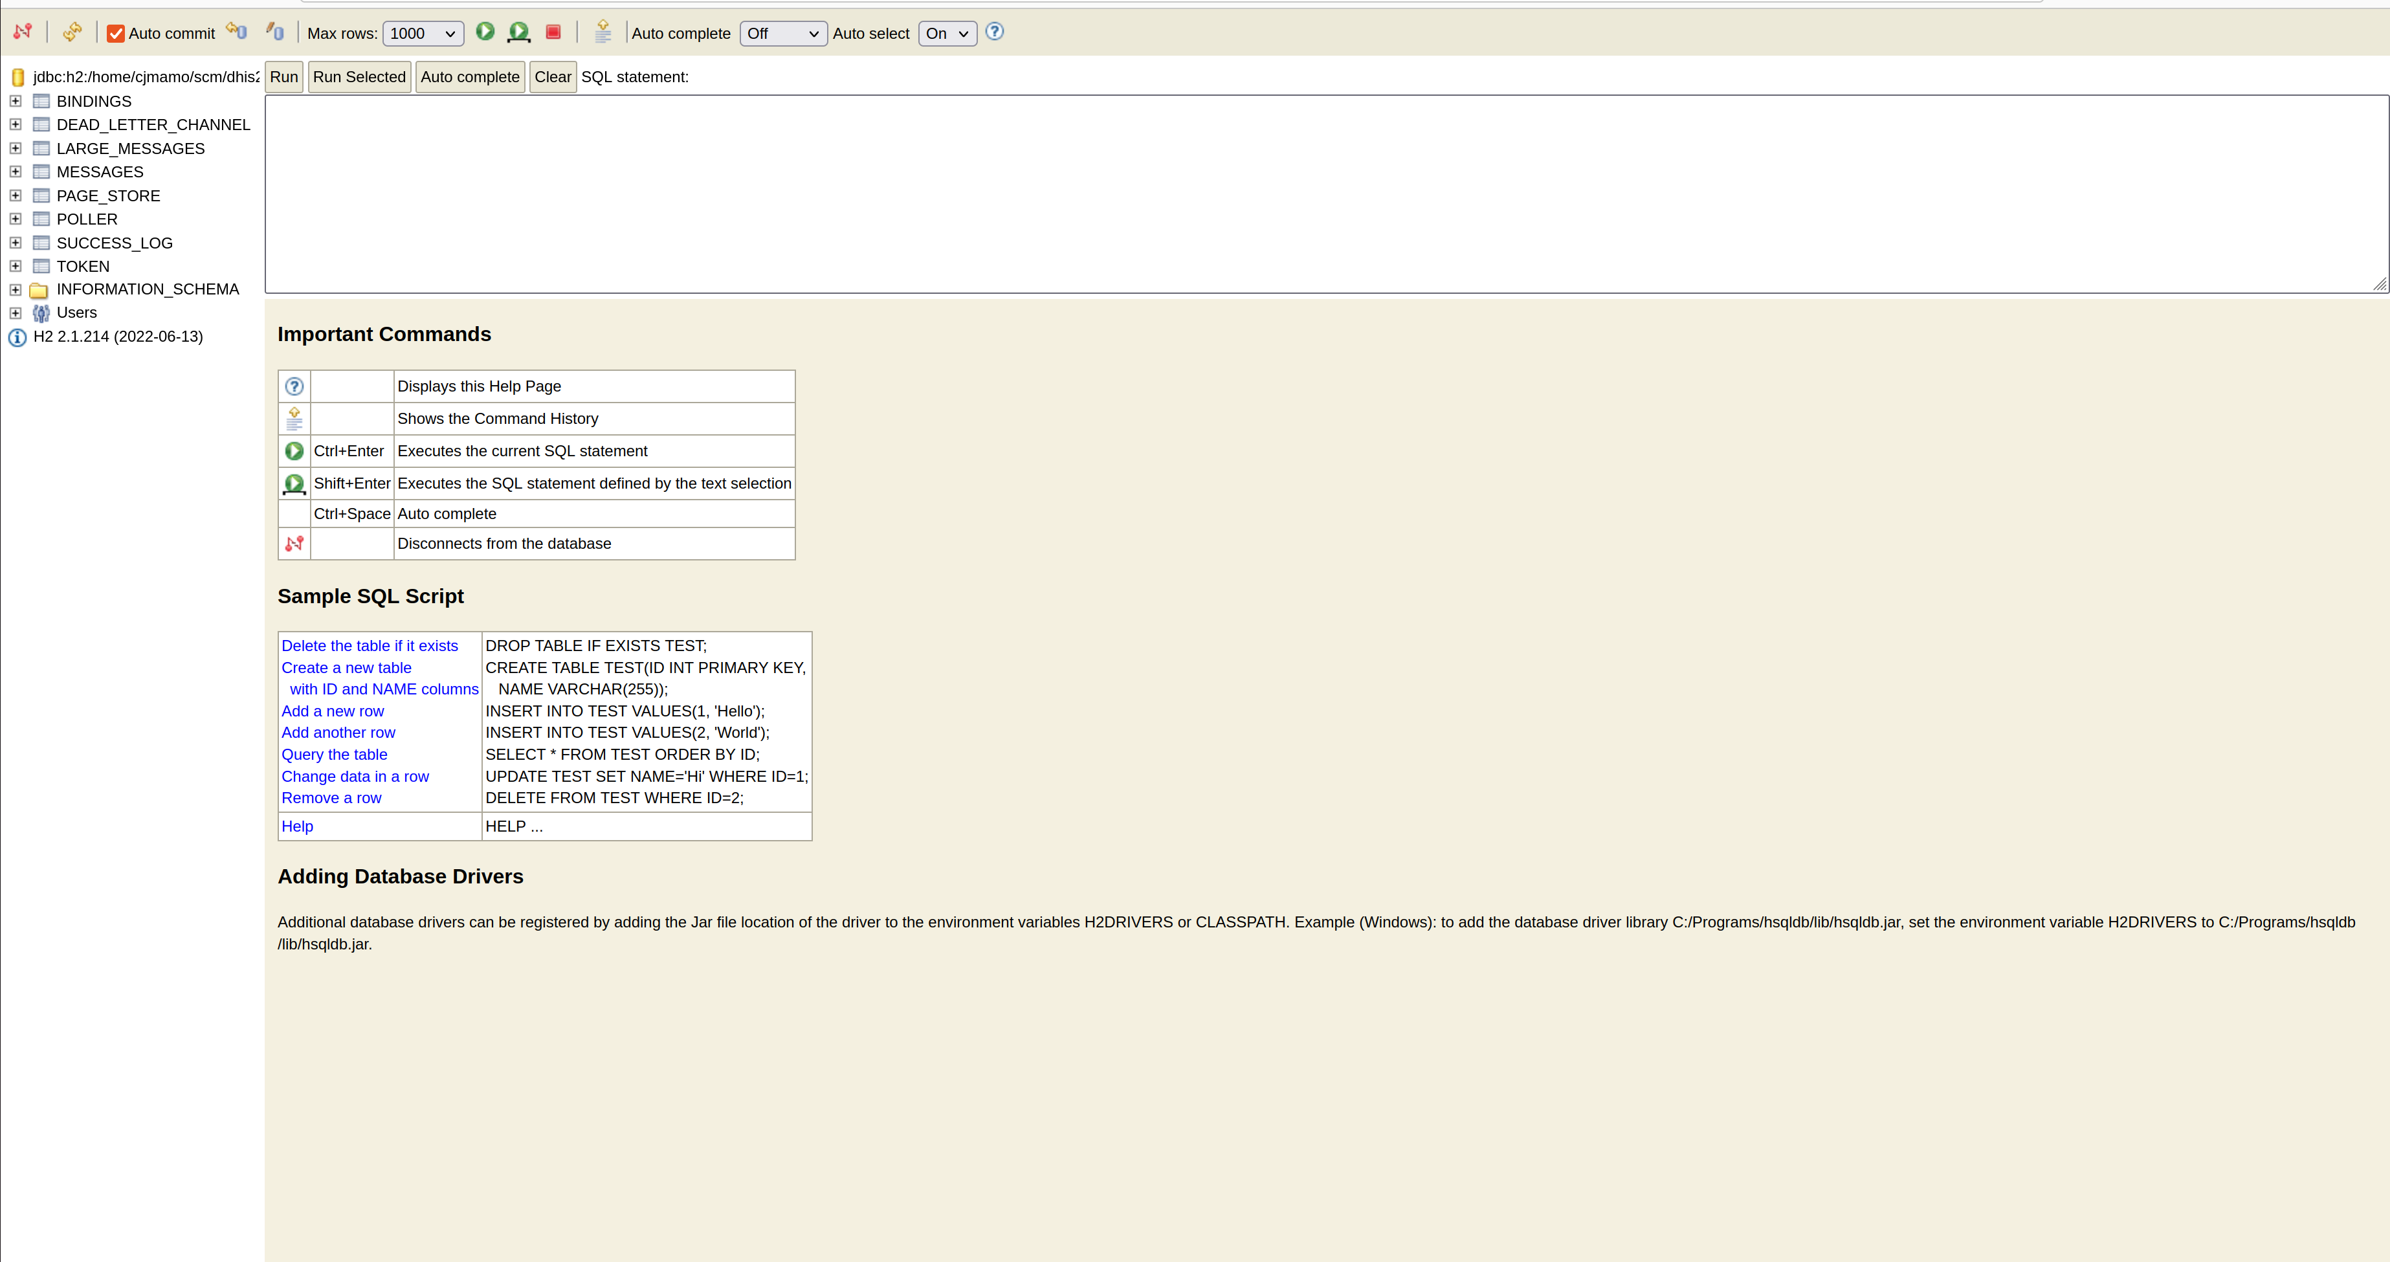This screenshot has height=1262, width=2390.
Task: Click the Run Selected button
Action: (x=357, y=76)
